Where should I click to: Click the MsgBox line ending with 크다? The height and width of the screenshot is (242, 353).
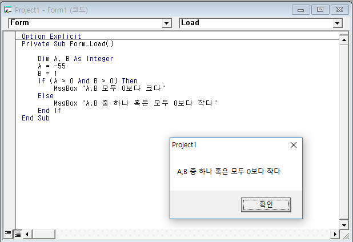point(110,88)
